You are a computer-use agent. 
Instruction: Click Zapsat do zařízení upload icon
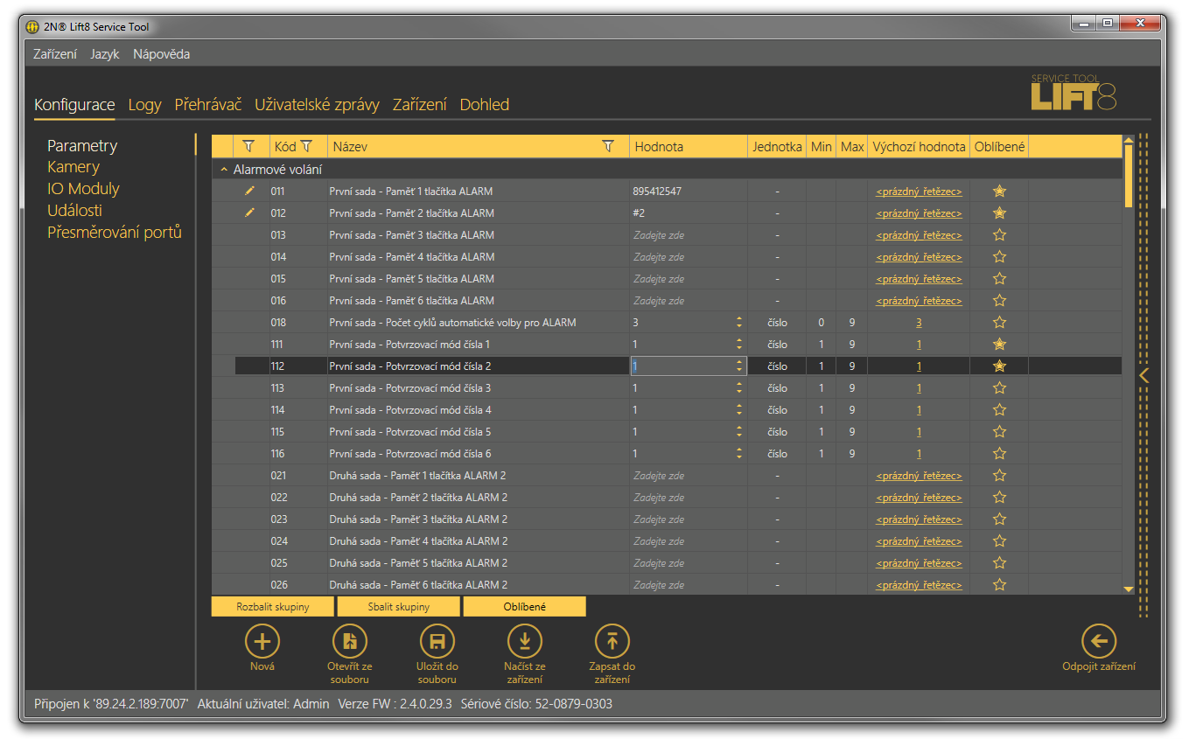[x=612, y=641]
